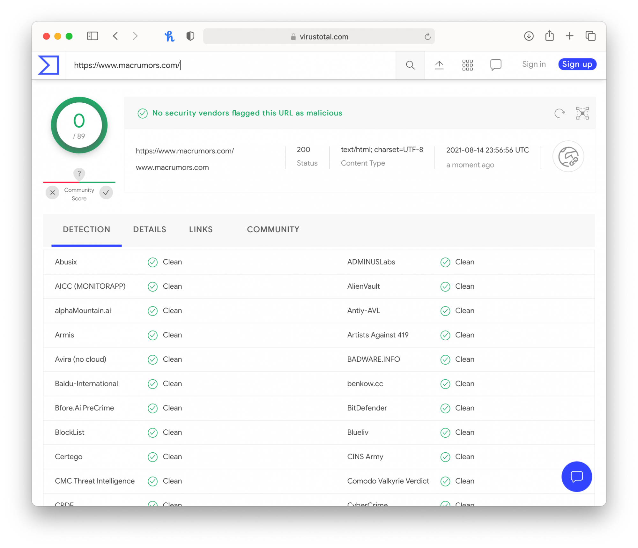Click the VirusTotal URL search field
Viewport: 638px width, 548px height.
[x=231, y=65]
